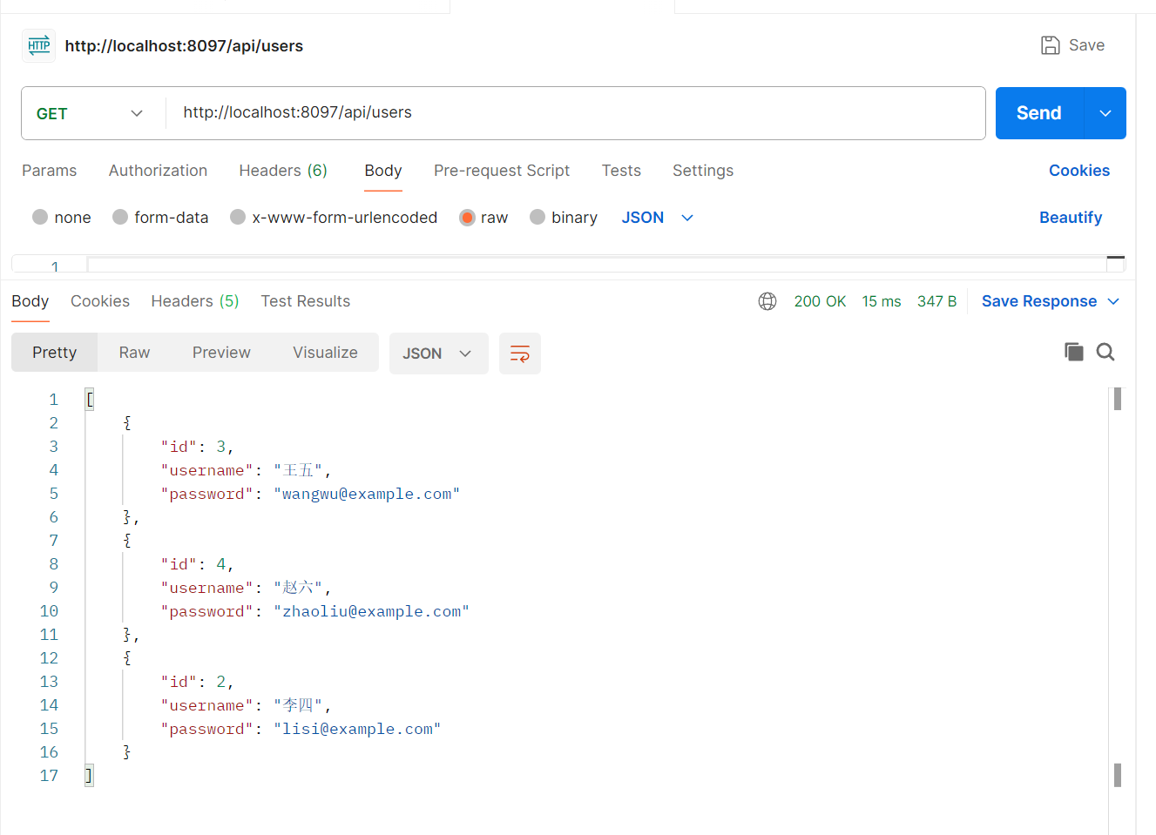Toggle line wrapping in the response pane
1156x835 pixels.
[519, 353]
